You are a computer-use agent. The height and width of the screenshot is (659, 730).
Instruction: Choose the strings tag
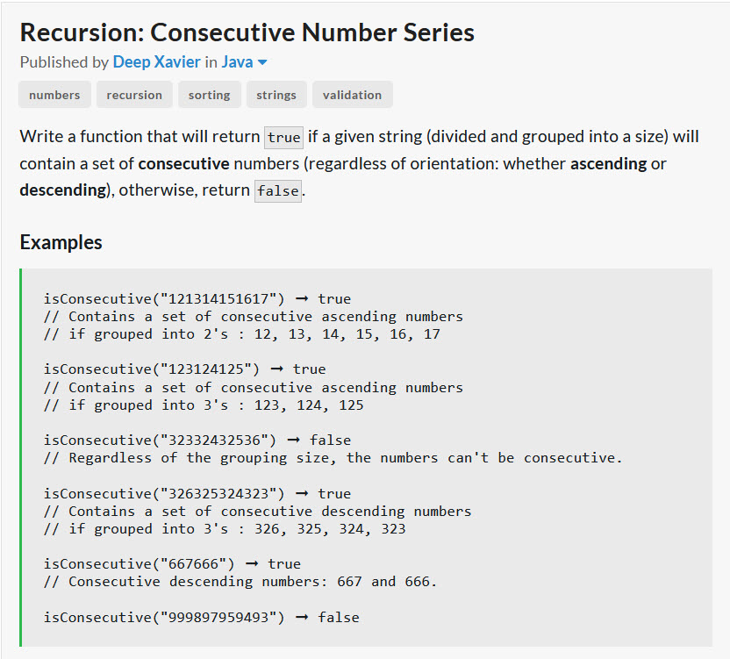[x=276, y=95]
